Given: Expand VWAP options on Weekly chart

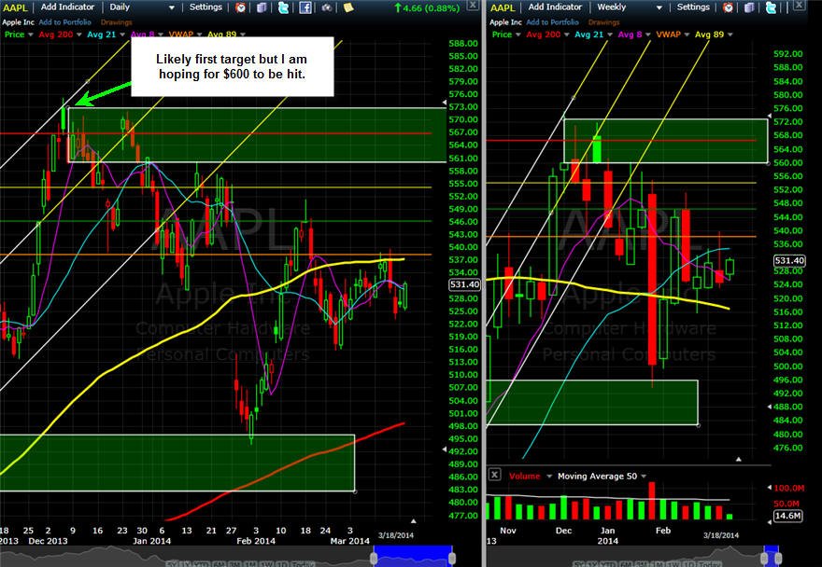Looking at the screenshot, I should (687, 35).
